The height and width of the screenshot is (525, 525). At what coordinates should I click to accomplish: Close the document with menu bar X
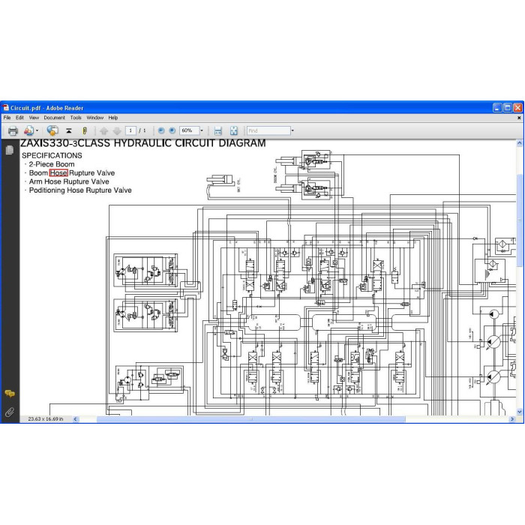pos(519,118)
